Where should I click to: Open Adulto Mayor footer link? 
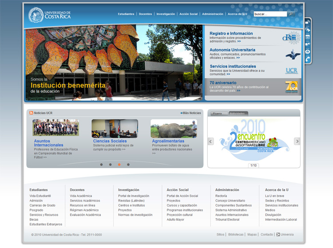point(175,220)
